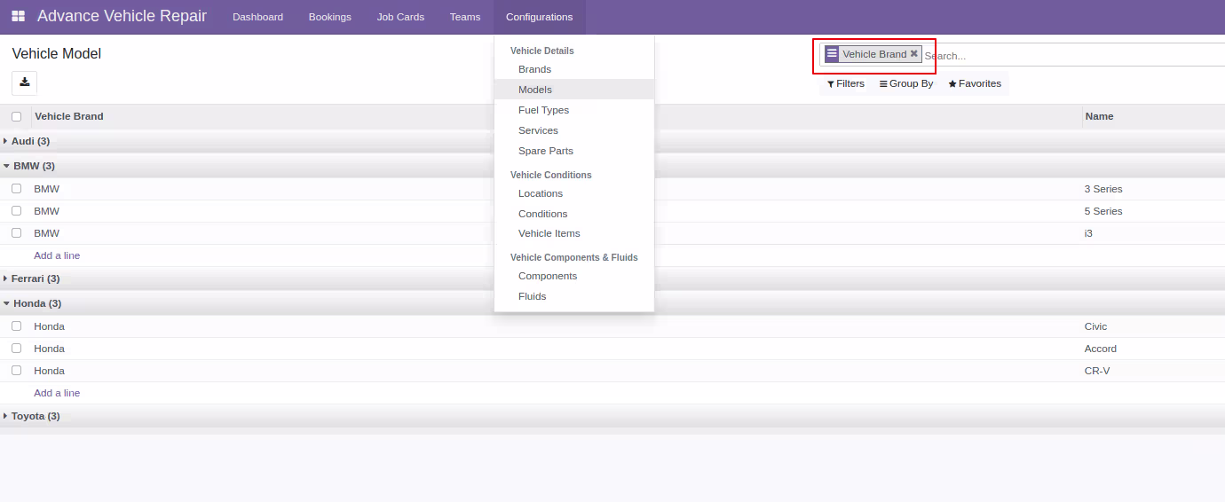Click Honda brand cell in Accord row
This screenshot has height=502, width=1225.
tap(50, 349)
